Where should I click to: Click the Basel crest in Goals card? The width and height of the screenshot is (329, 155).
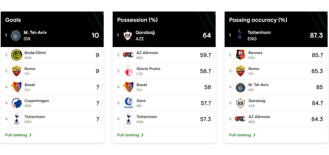(x=17, y=87)
